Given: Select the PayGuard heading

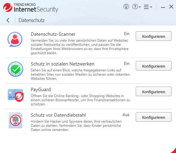Looking at the screenshot, I should coord(41,90).
